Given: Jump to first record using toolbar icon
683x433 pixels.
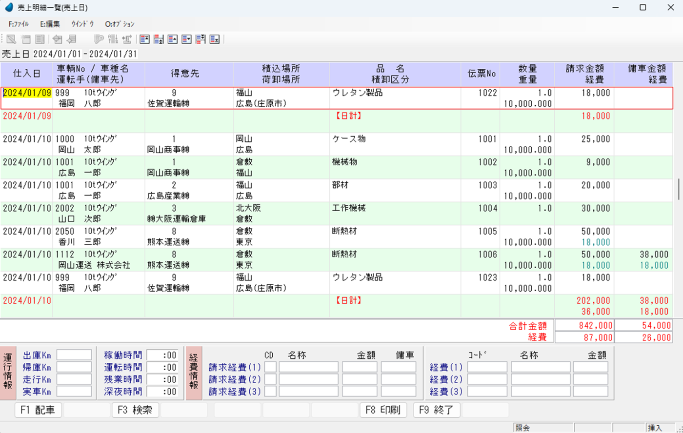Looking at the screenshot, I should pyautogui.click(x=144, y=39).
